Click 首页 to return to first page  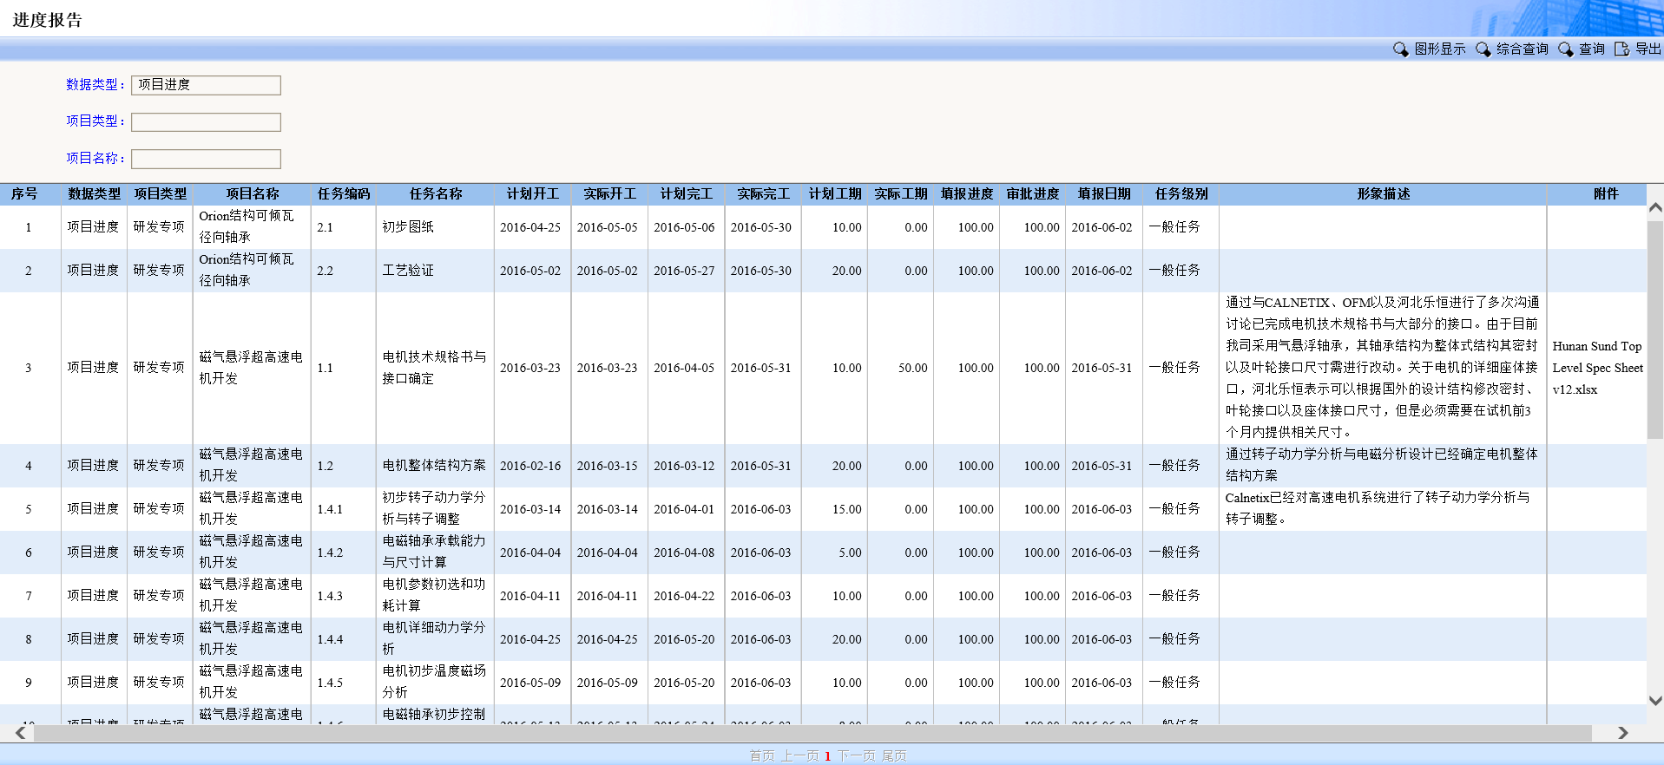point(761,756)
